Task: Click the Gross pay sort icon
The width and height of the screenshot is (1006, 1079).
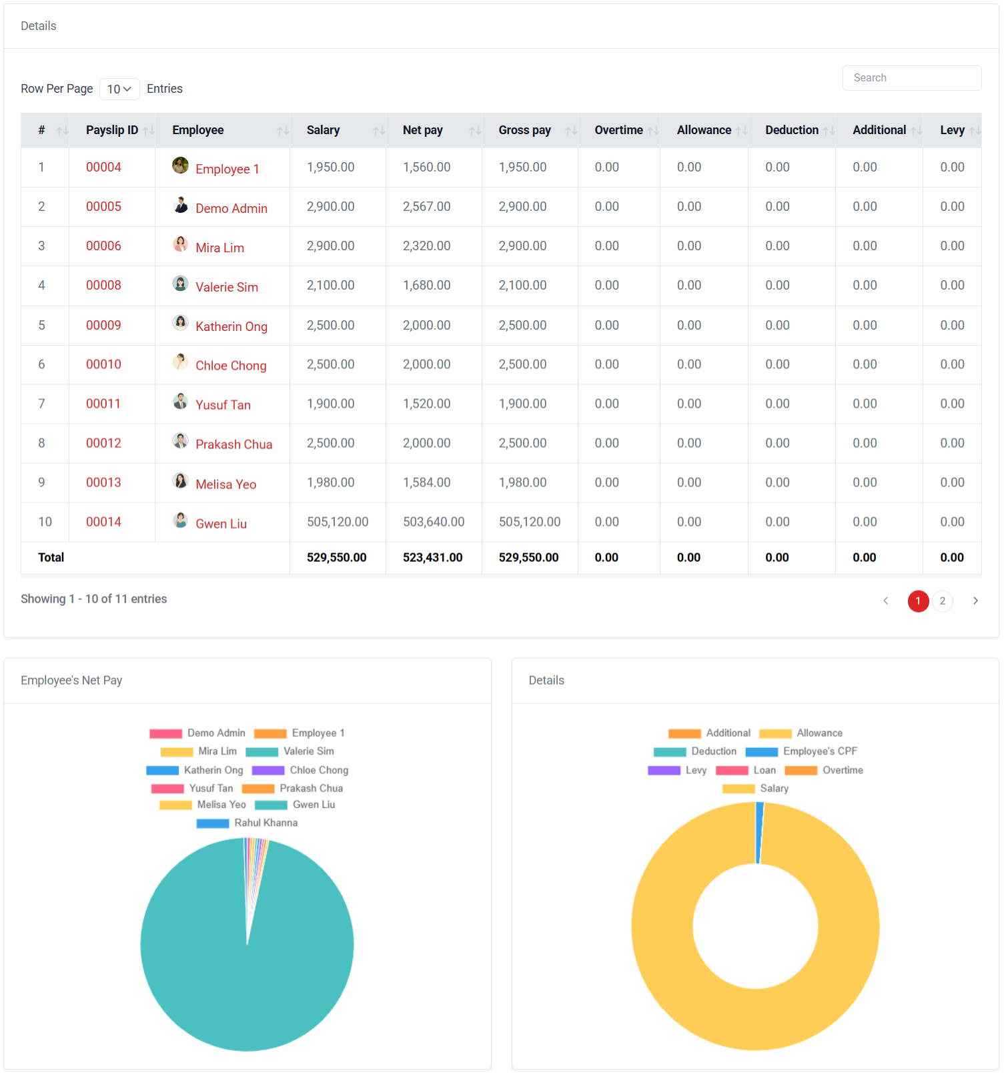Action: 570,131
